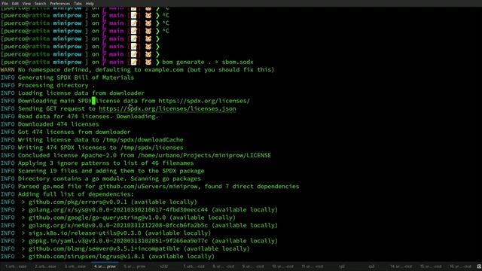Click the '/tmp/spdx/downloadCache' path
The image size is (482, 271).
pos(143,140)
